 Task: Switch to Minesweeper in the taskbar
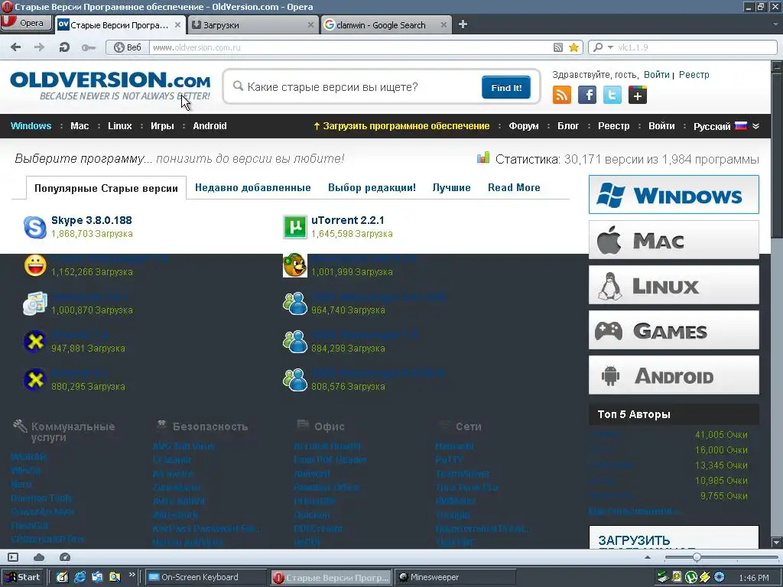pos(456,577)
